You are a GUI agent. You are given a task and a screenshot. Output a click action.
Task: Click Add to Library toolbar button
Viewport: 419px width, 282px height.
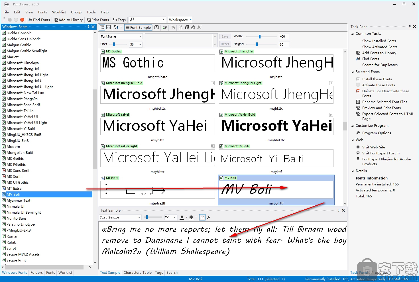tap(68, 20)
